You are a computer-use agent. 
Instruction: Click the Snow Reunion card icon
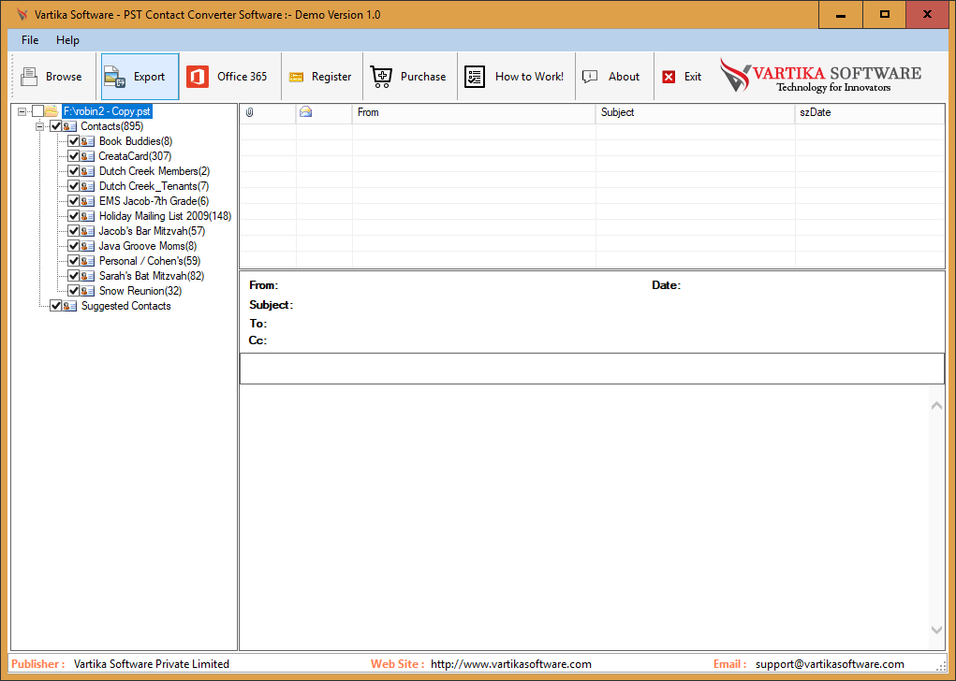pos(88,291)
